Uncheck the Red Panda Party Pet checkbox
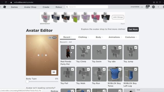The width and height of the screenshot is (164, 92). (73, 48)
